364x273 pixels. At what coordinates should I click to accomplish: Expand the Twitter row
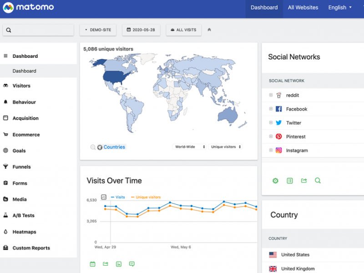[271, 122]
